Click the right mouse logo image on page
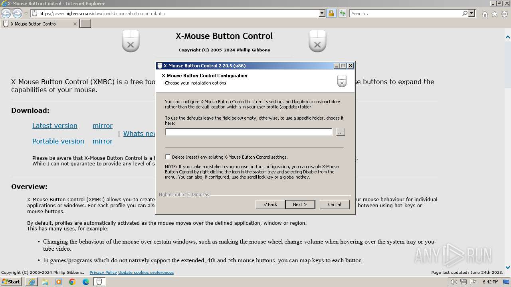The height and width of the screenshot is (287, 511). 317,41
